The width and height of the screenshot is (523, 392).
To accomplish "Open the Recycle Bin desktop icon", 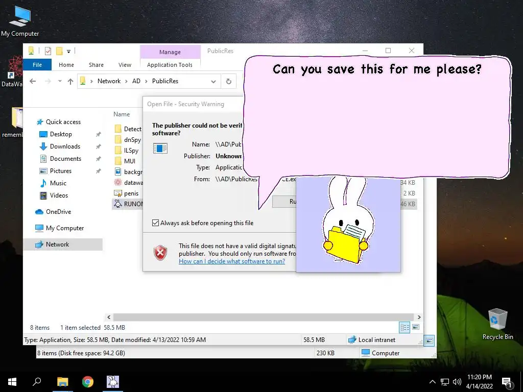I will 497,324.
